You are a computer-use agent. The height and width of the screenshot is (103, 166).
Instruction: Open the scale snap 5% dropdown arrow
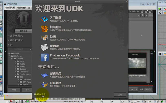pyautogui.click(x=158, y=101)
